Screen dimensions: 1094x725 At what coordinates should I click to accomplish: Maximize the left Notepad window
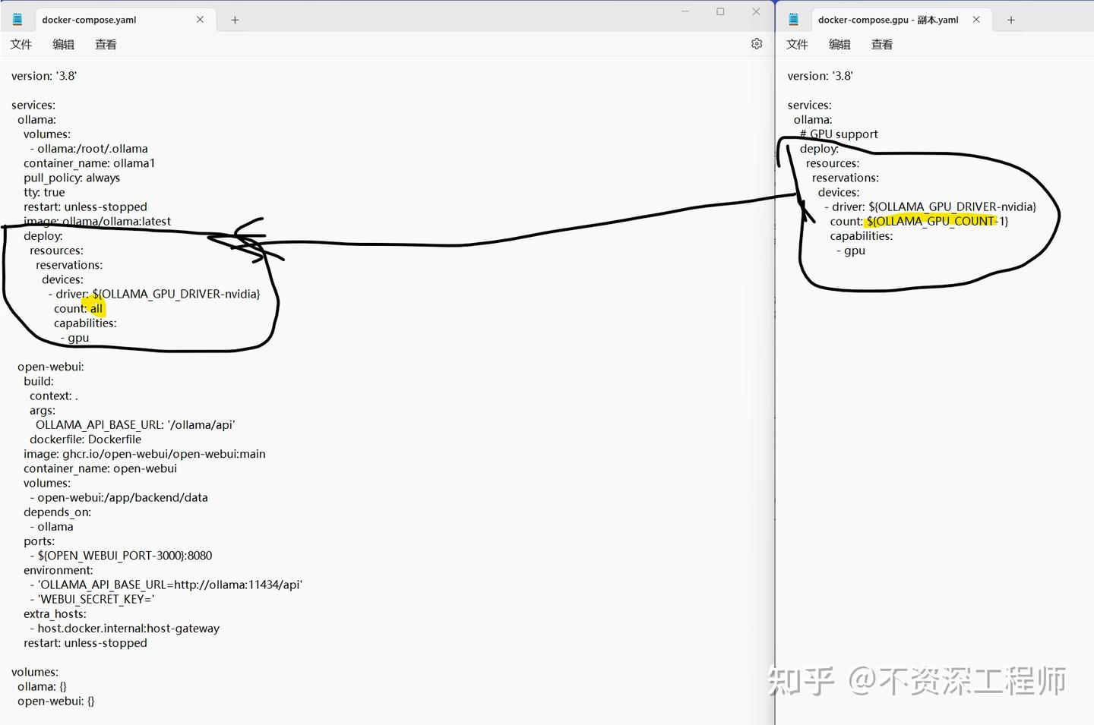(720, 11)
